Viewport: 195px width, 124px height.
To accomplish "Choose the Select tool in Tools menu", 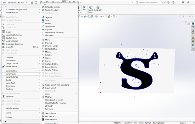I will coord(21,32).
